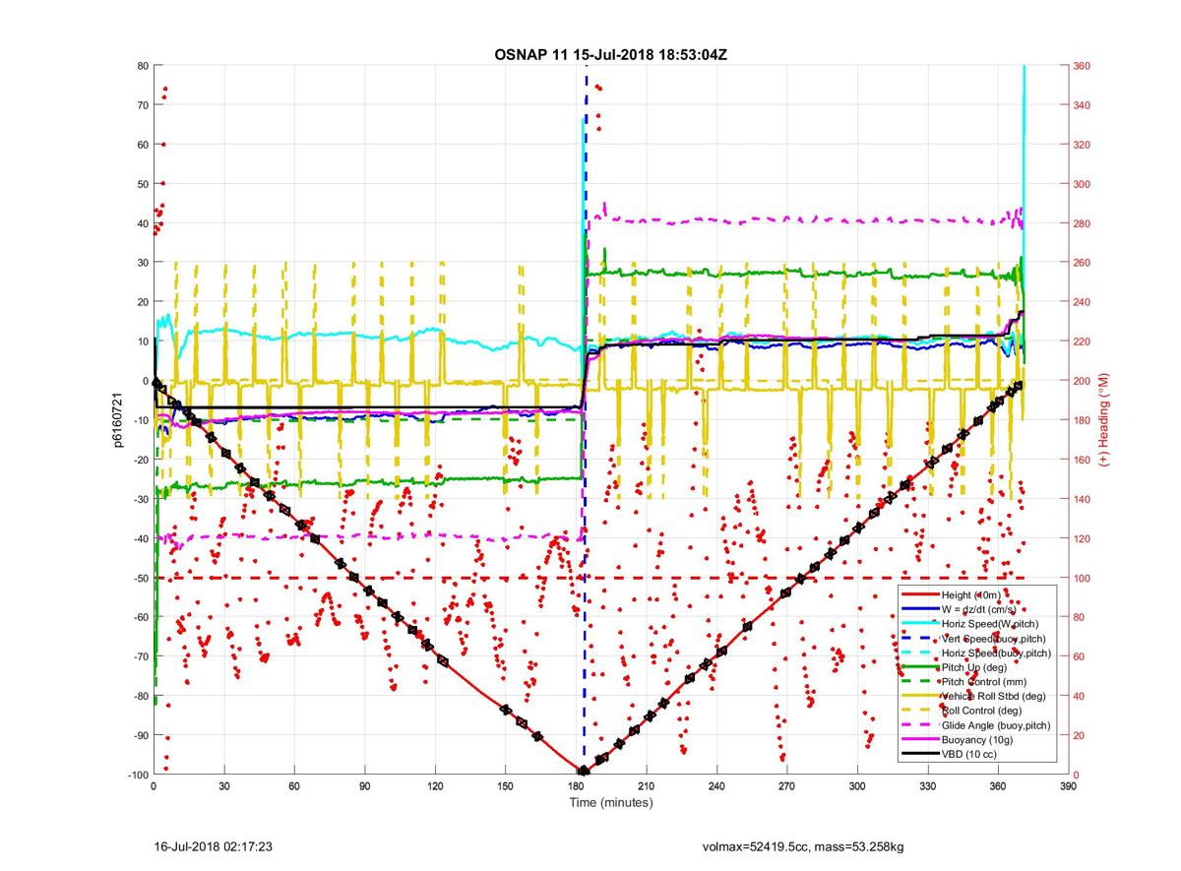
Task: Select the Pitch Up (deg) legend entry
Action: pyautogui.click(x=974, y=666)
